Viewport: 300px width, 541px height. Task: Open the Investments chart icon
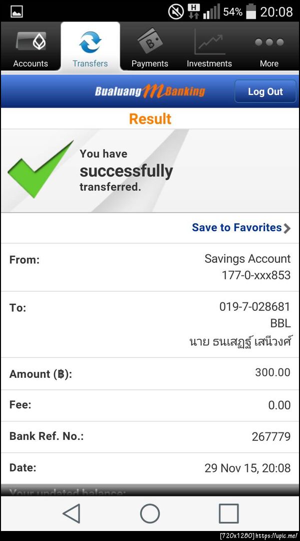pos(209,43)
